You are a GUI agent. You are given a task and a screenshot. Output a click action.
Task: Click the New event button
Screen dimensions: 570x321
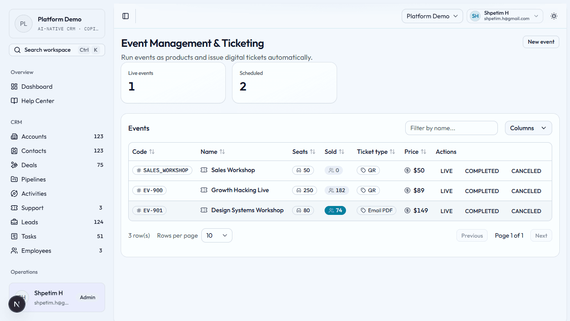tap(541, 41)
